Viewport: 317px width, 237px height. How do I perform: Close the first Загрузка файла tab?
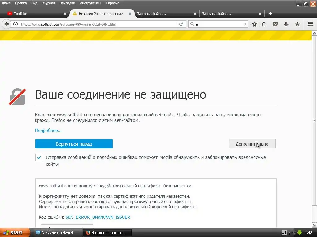pos(195,14)
